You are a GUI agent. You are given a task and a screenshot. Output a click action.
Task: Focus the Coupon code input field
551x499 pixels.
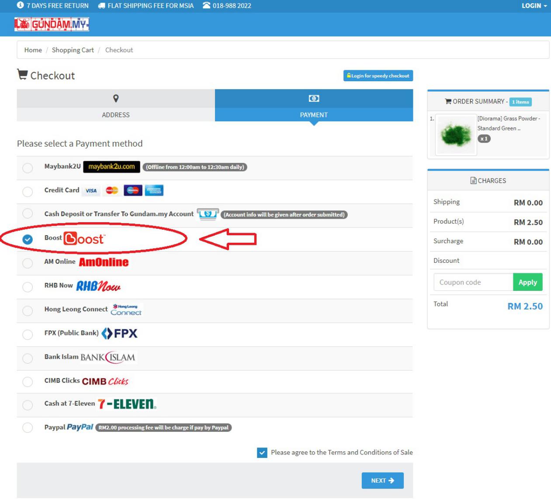(x=473, y=282)
